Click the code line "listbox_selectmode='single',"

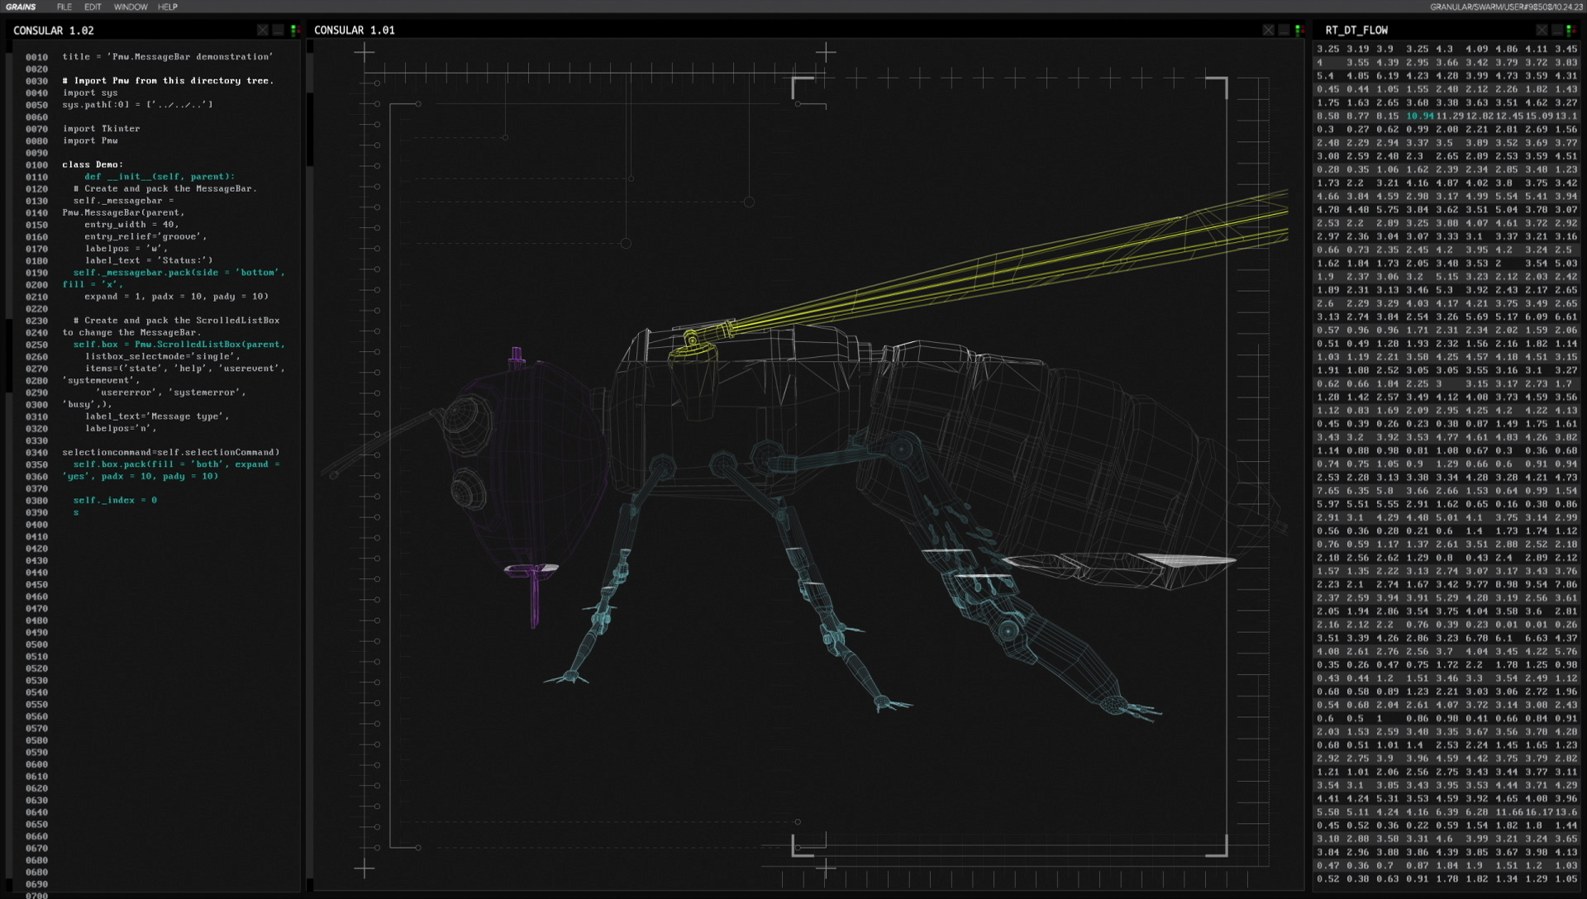[x=163, y=357]
